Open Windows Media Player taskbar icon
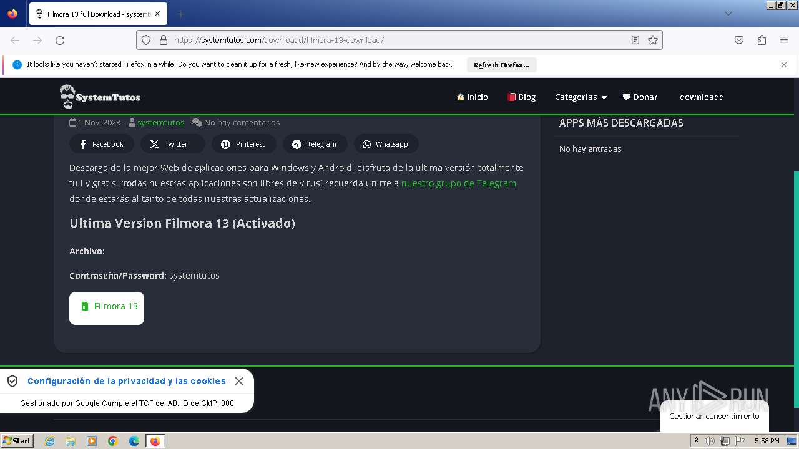Screen dimensions: 799x449 [92, 441]
